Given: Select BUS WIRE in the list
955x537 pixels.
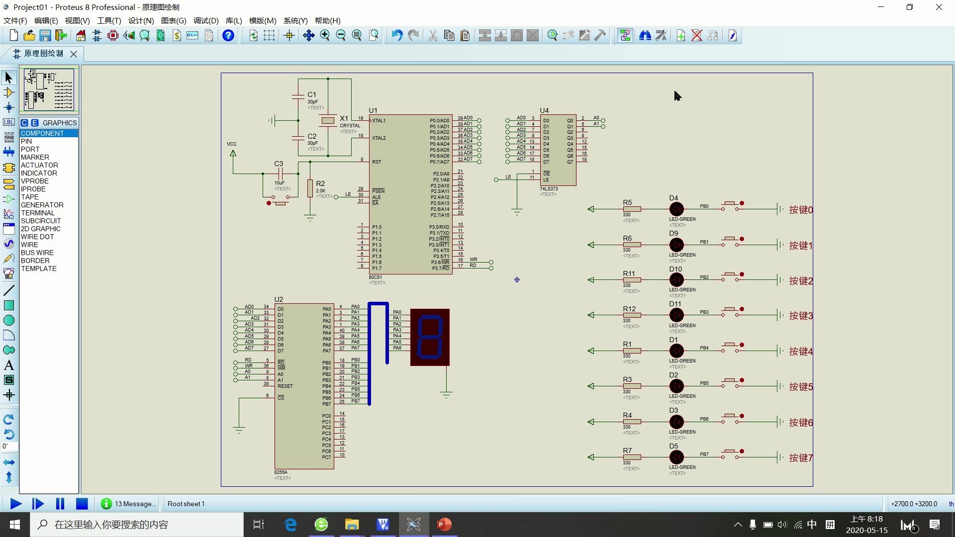Looking at the screenshot, I should coord(49,253).
